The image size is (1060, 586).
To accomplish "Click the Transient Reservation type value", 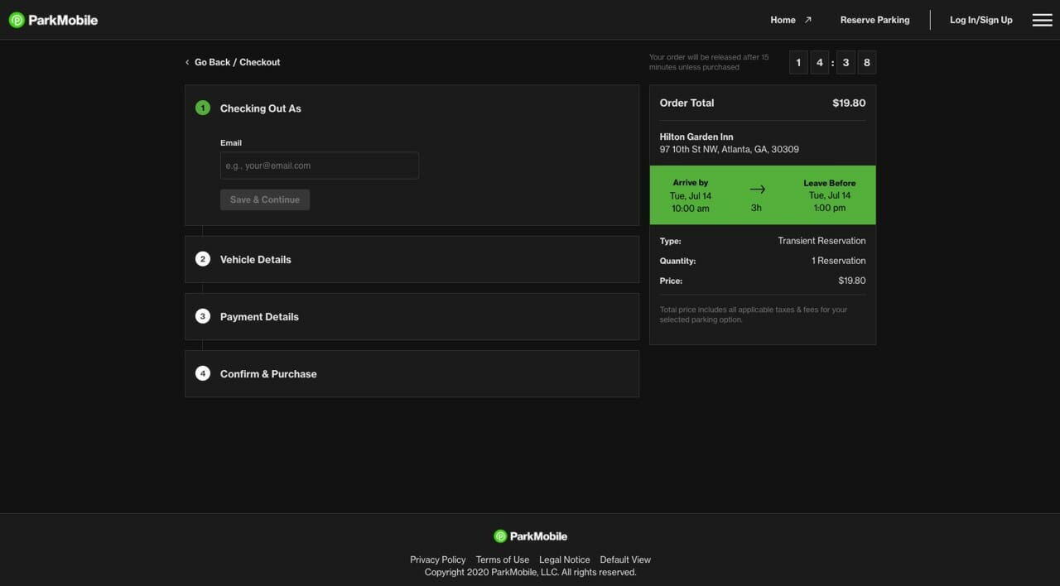I will coord(821,241).
